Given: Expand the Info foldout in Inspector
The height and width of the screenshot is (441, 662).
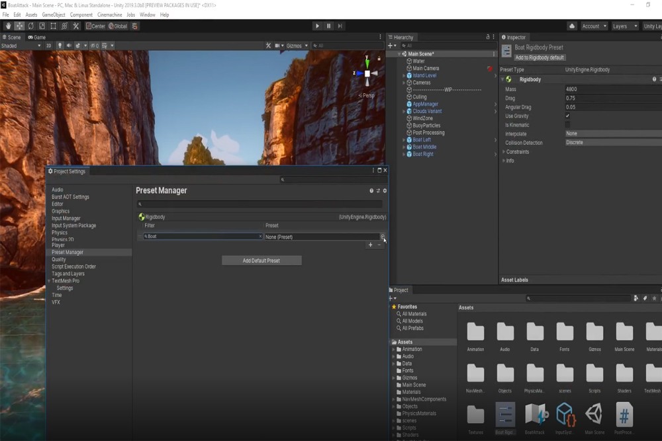Looking at the screenshot, I should 504,161.
